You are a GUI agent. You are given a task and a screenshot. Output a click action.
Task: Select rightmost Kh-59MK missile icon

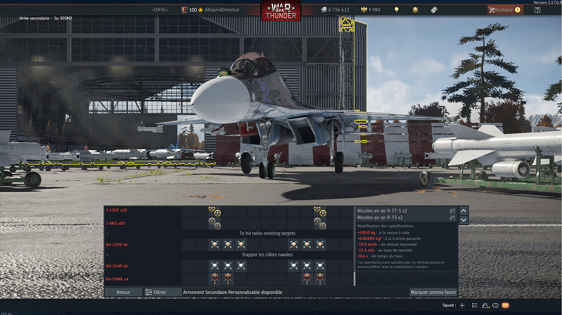(320, 279)
